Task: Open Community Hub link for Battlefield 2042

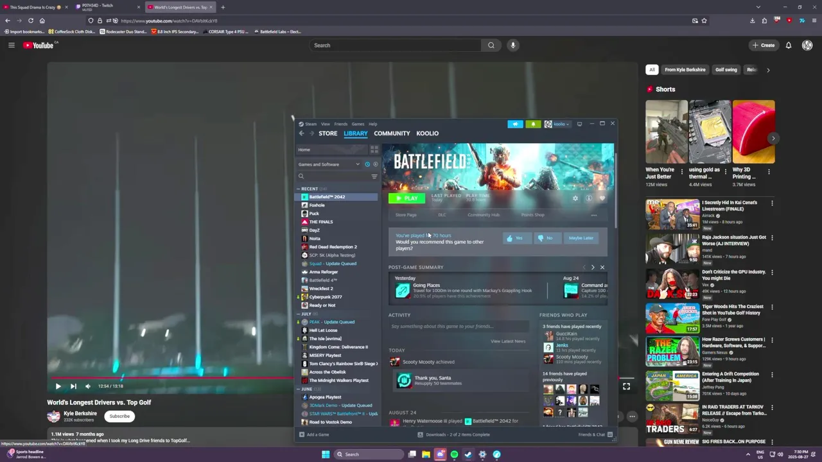Action: tap(484, 215)
